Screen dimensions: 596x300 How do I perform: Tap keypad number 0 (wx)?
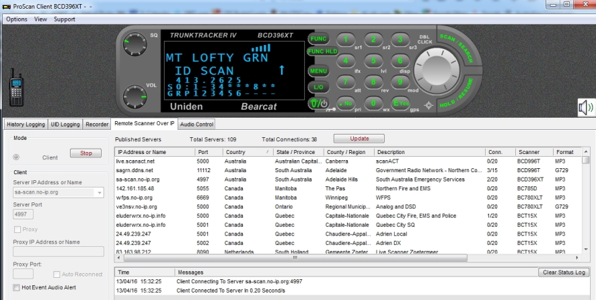pos(373,103)
